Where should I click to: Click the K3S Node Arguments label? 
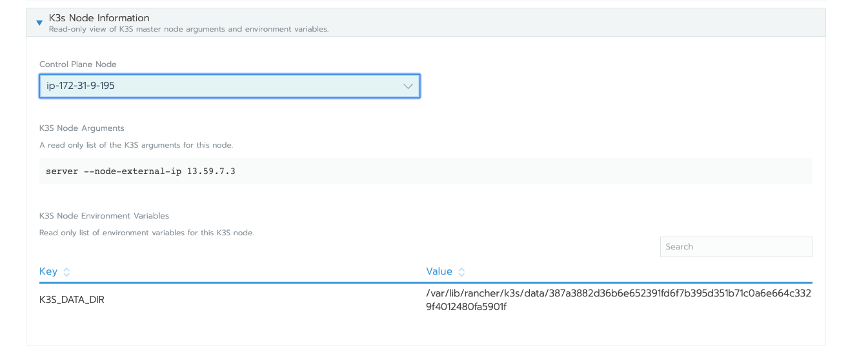[82, 128]
